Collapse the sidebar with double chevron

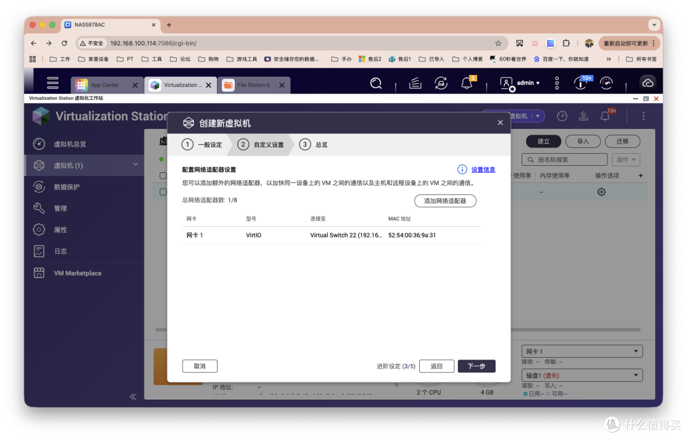click(x=133, y=397)
